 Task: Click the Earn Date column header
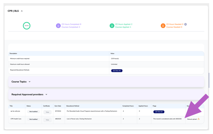pos(58,106)
